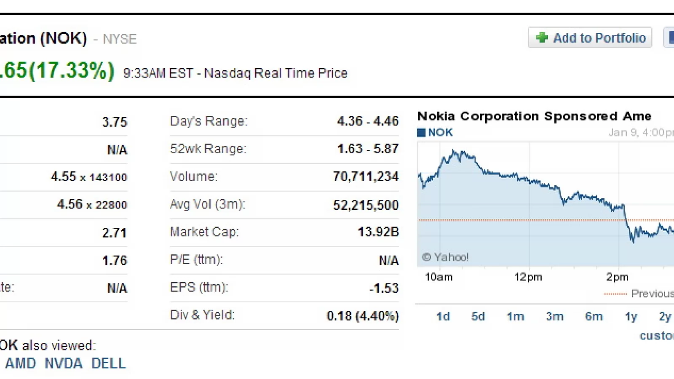Open the 2y chart range
The image size is (674, 379).
pos(665,316)
